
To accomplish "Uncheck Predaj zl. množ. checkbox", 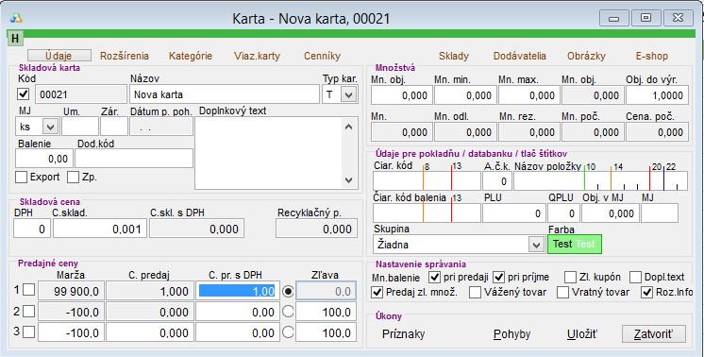I will coord(377,293).
